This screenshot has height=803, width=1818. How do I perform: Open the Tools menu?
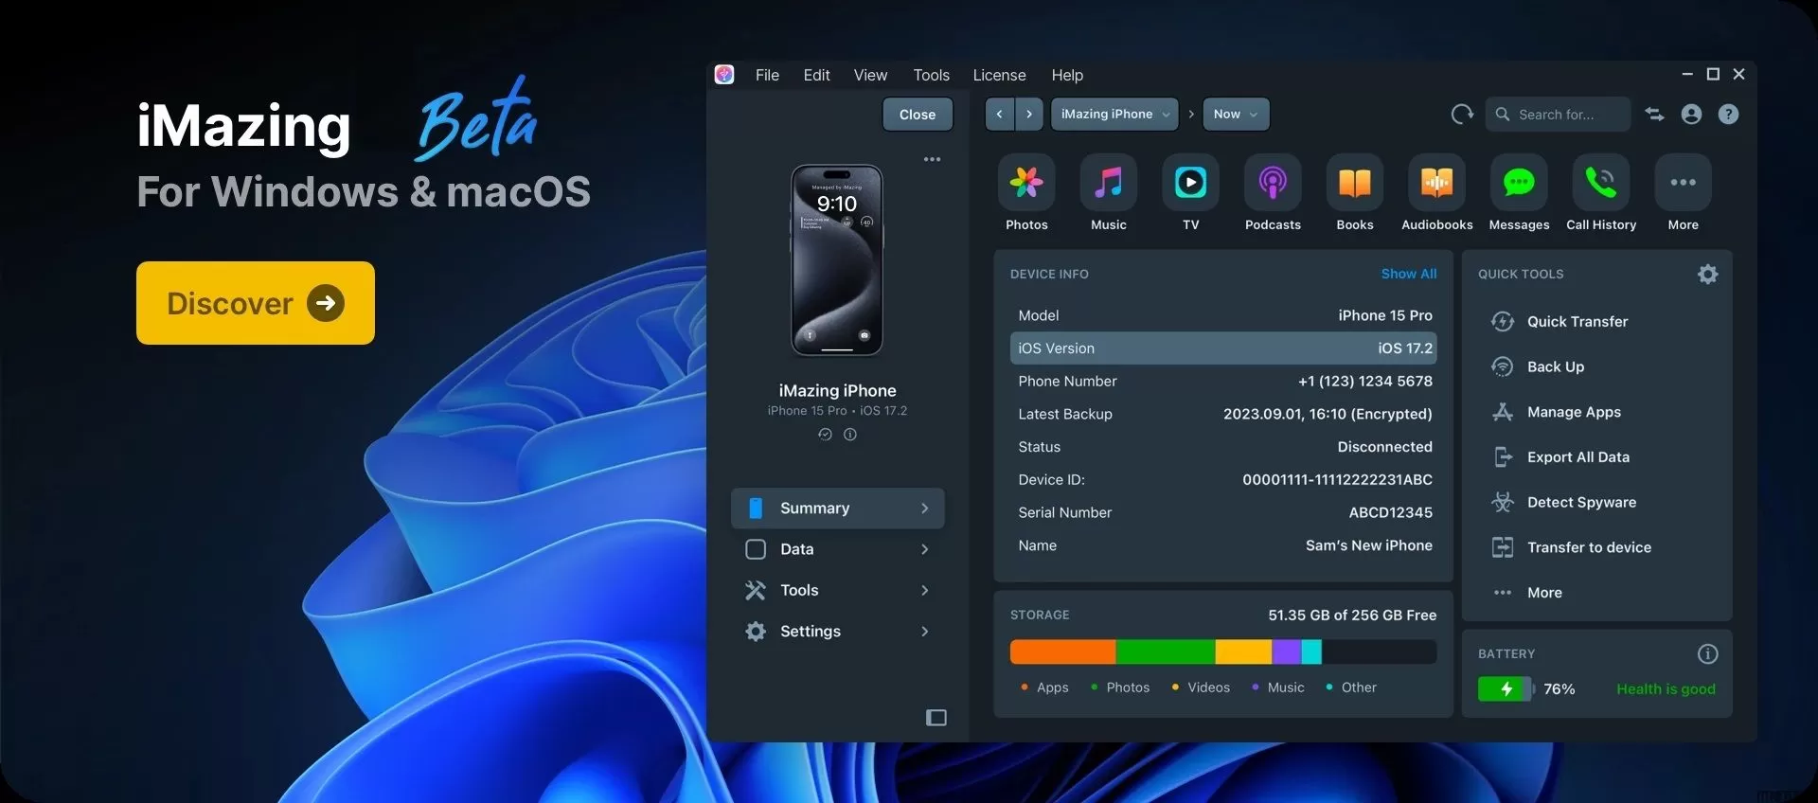tap(931, 75)
